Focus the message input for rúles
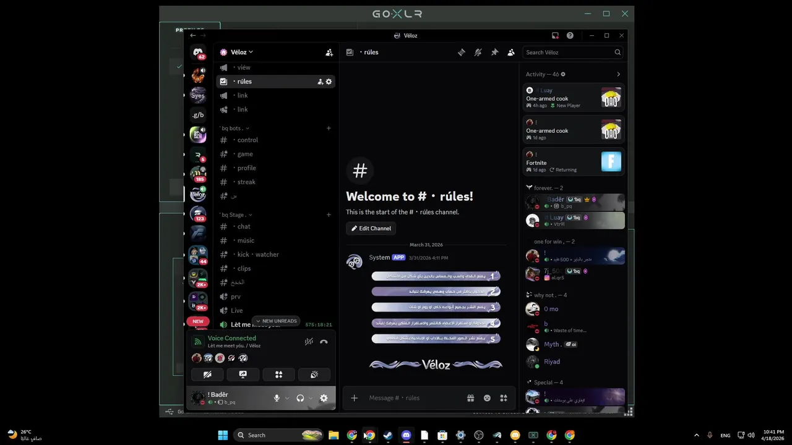The image size is (792, 445). [x=415, y=398]
